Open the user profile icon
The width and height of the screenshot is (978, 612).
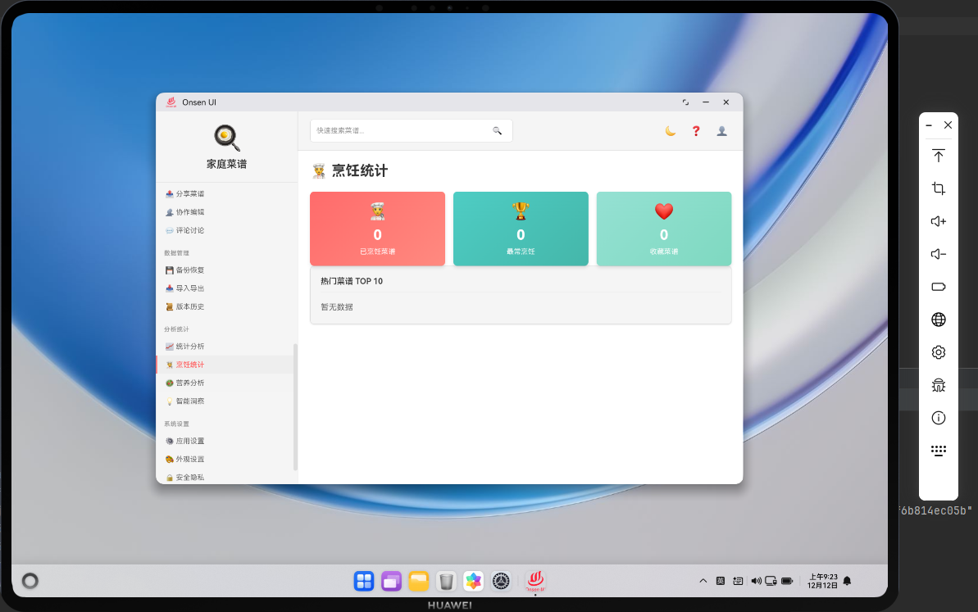pyautogui.click(x=721, y=131)
